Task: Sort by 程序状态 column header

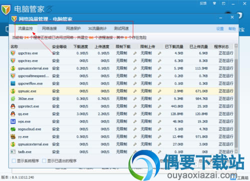Action: point(221,46)
